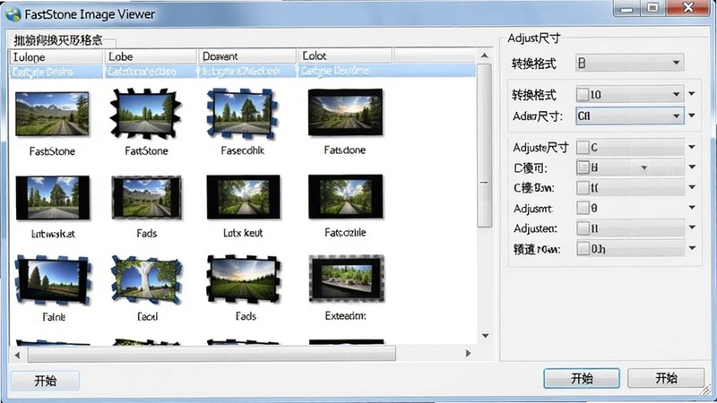717x403 pixels.
Task: Click the Lobe column header
Action: coord(151,56)
